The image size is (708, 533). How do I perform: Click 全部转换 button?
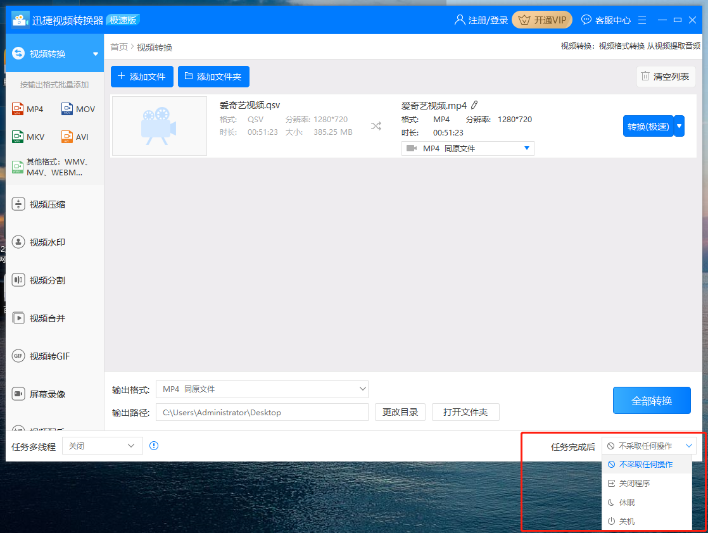coord(652,400)
